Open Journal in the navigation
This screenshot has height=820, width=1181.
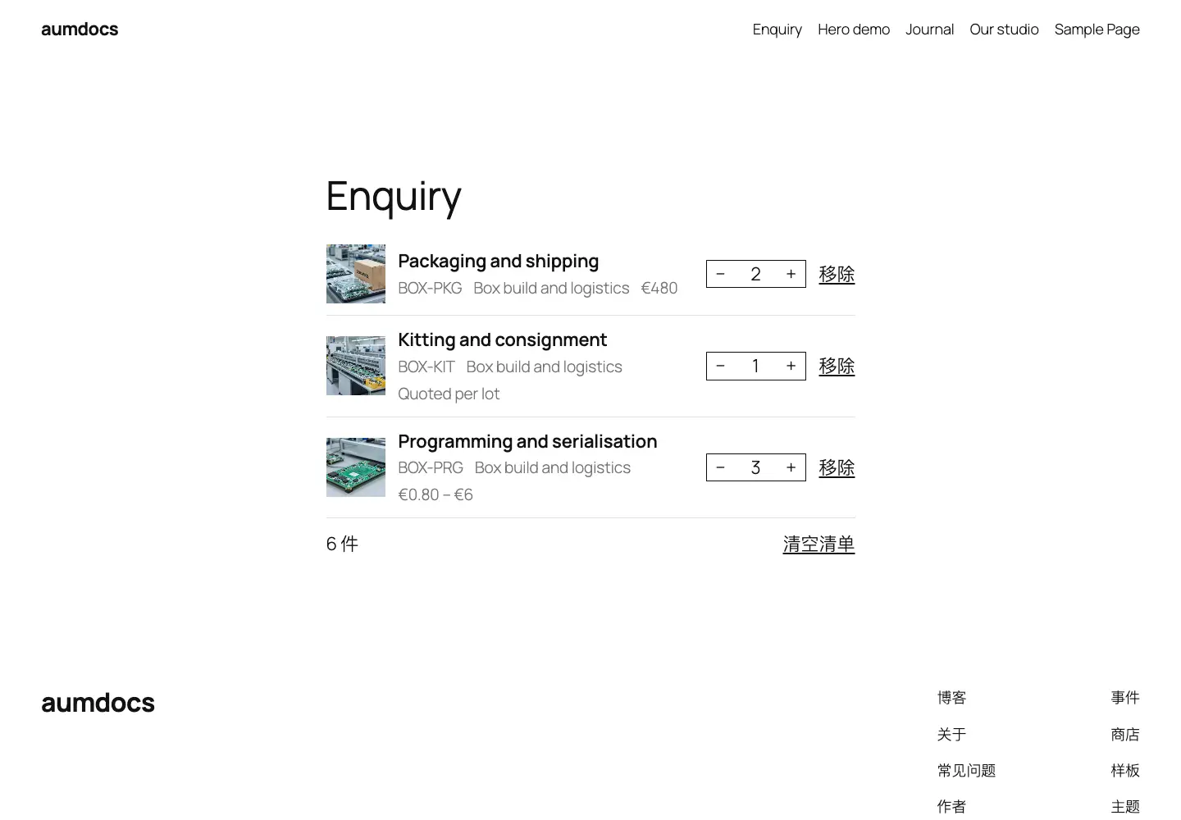(929, 30)
